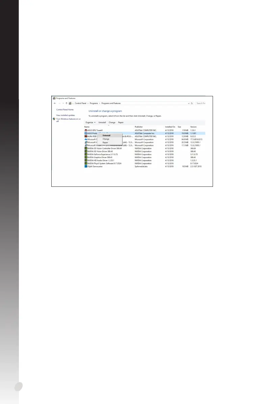Viewport: 268px width, 404px height.
Task: Click the 163 MB size value
Action: [x=185, y=167]
